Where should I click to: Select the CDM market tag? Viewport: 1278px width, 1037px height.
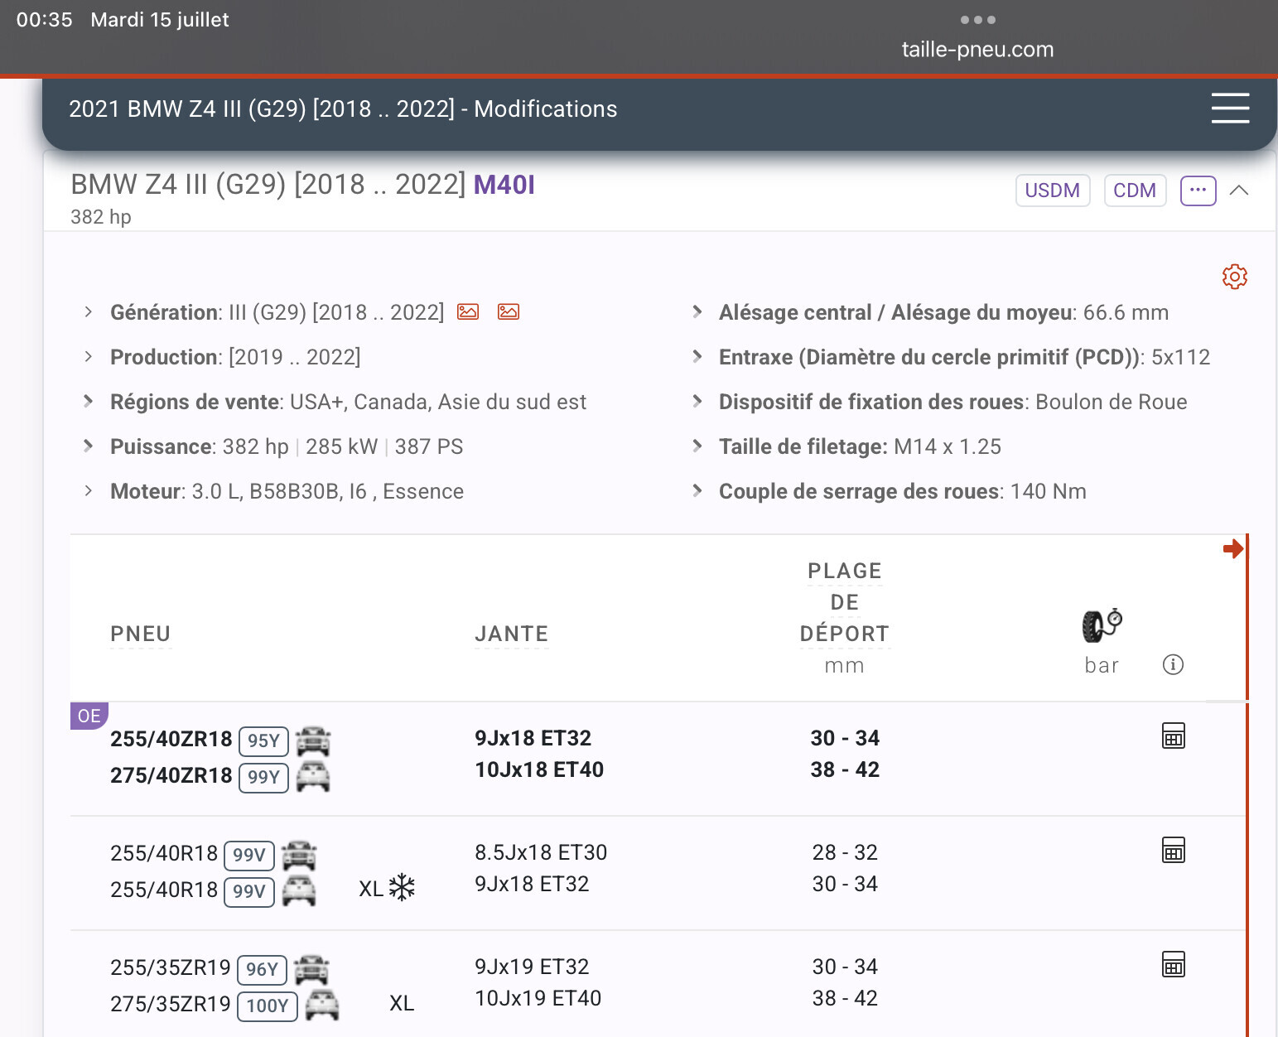pyautogui.click(x=1135, y=191)
